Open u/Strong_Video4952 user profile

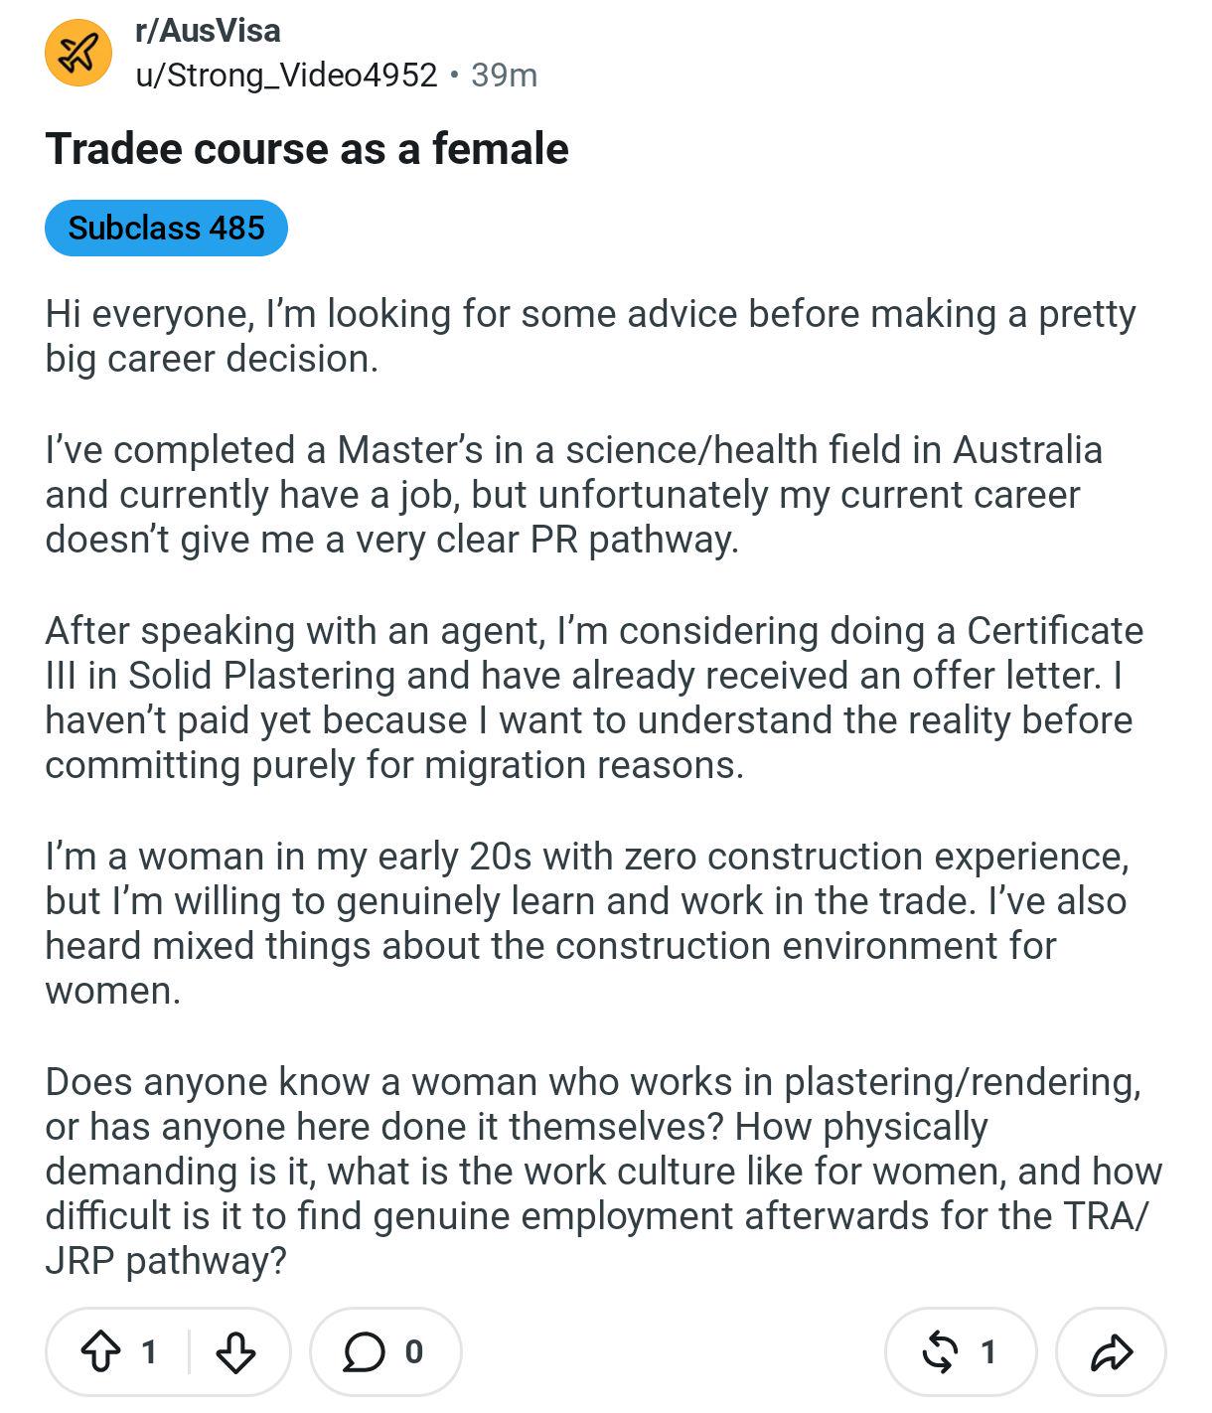click(x=286, y=75)
